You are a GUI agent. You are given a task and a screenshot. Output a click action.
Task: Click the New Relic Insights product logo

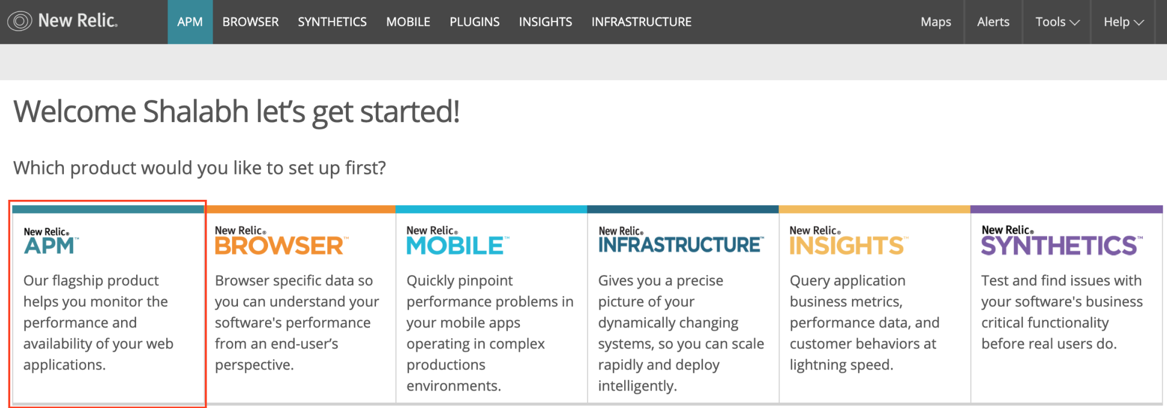848,241
